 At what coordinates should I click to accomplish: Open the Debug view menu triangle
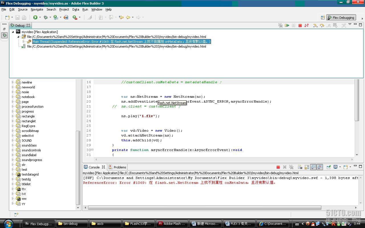coord(350,25)
